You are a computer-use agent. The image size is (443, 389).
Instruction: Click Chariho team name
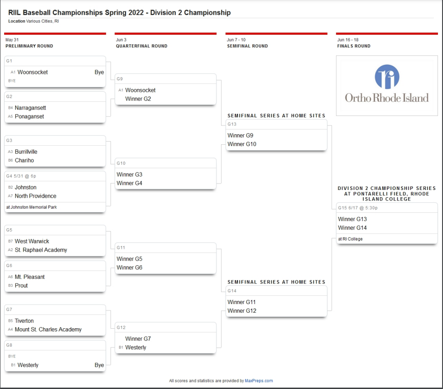point(24,160)
